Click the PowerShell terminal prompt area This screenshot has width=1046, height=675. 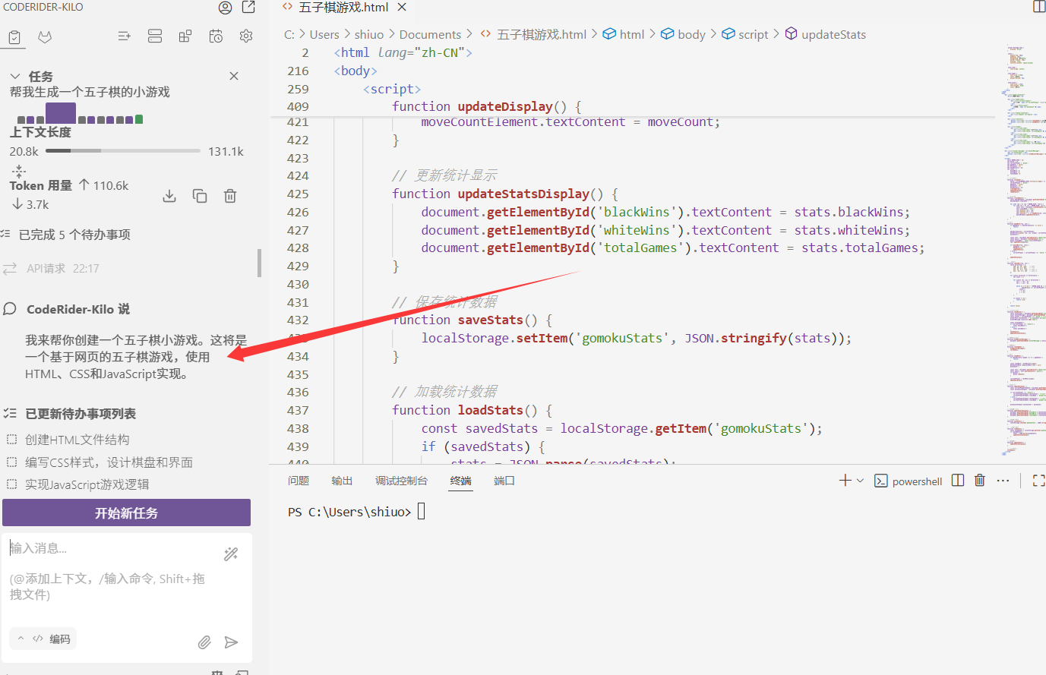click(356, 512)
